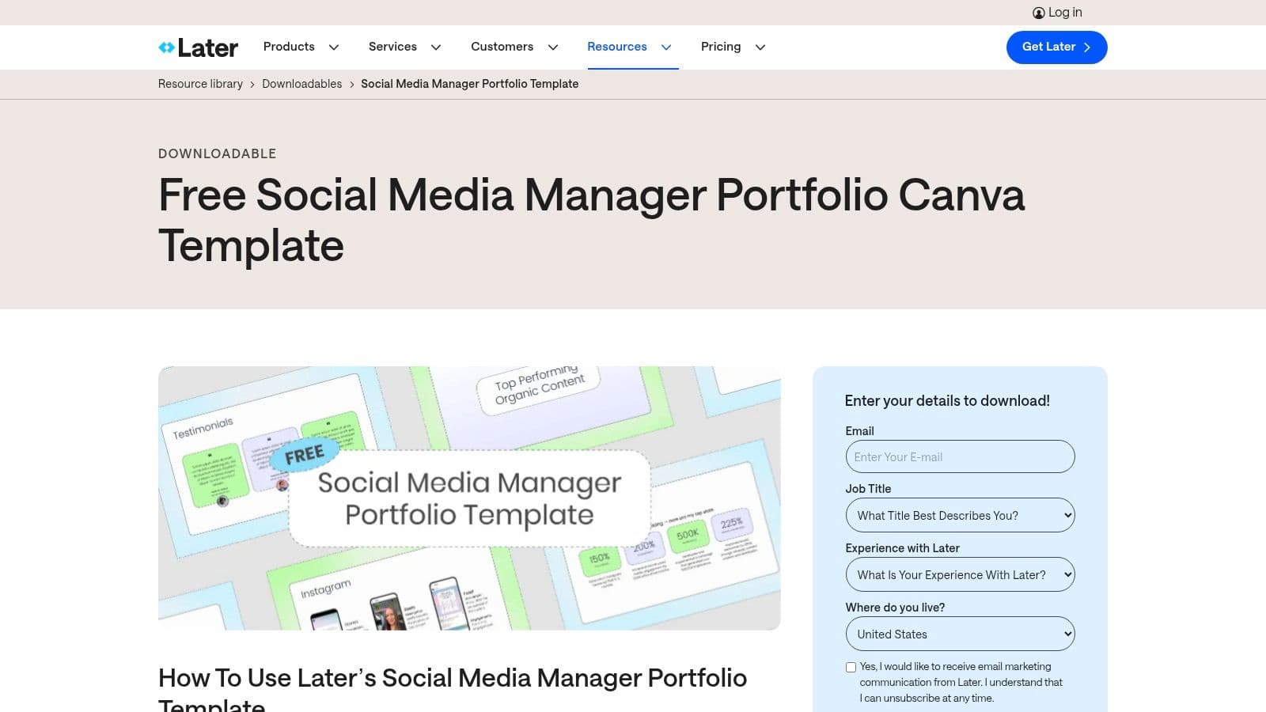Open the Pricing menu
The height and width of the screenshot is (712, 1266).
[x=721, y=47]
